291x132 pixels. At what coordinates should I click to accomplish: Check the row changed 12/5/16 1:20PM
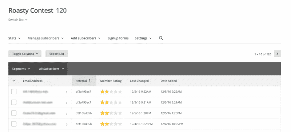coord(14,113)
